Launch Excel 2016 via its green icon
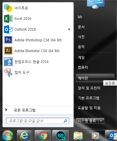117x141 pixels. point(8,19)
